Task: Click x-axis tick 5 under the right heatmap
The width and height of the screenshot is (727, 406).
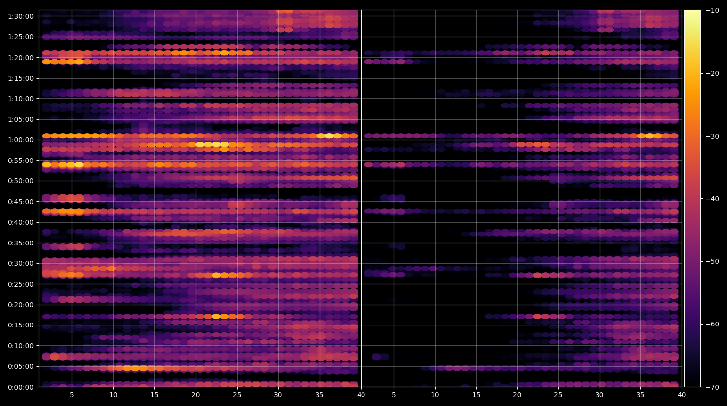Action: pos(394,395)
